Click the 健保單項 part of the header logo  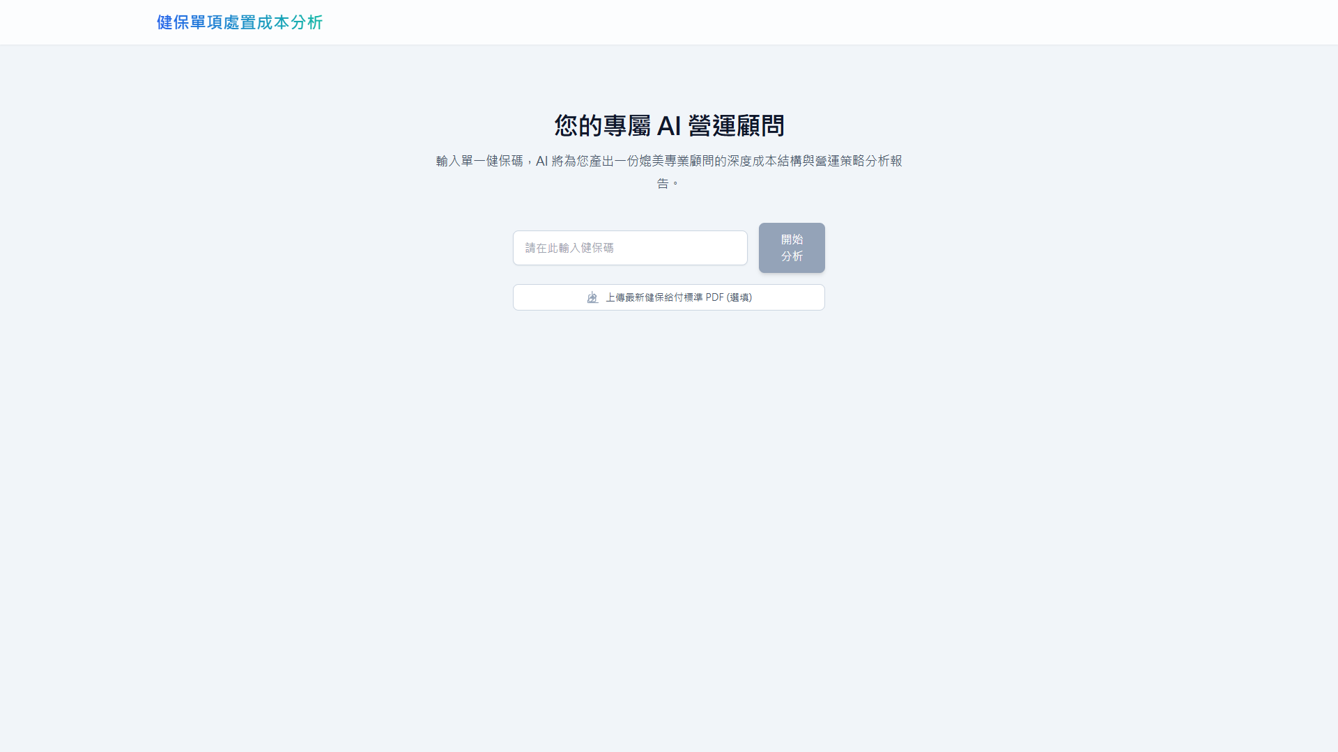pyautogui.click(x=190, y=22)
